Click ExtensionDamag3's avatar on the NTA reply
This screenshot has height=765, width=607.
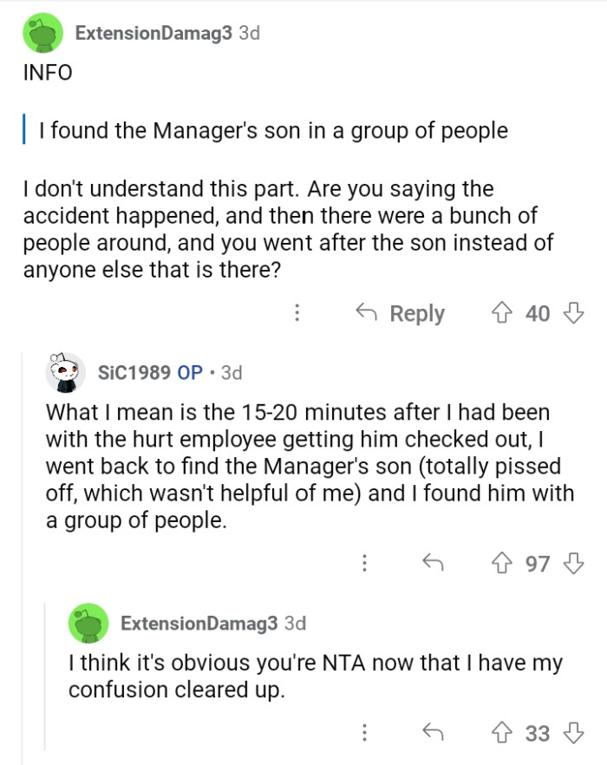(88, 623)
